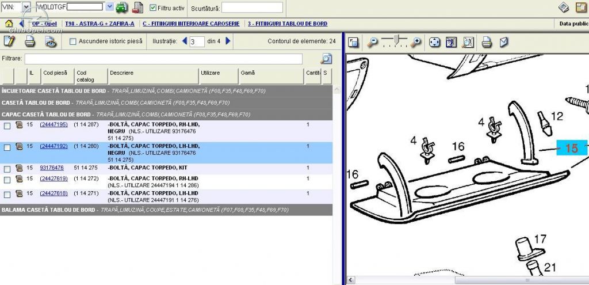Click the illustration zoom slider handle
Viewport: 589px width, 285px height.
[x=397, y=41]
